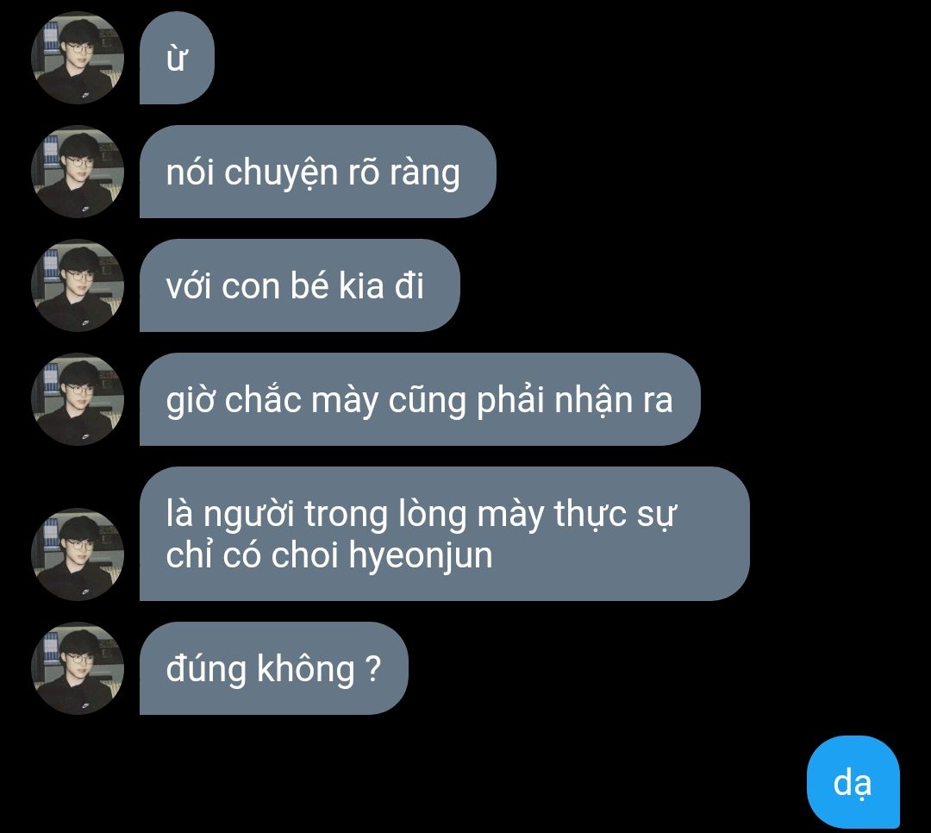Select the 'nói chuyện rõ ràng' message bubble
The image size is (931, 833).
tap(317, 172)
